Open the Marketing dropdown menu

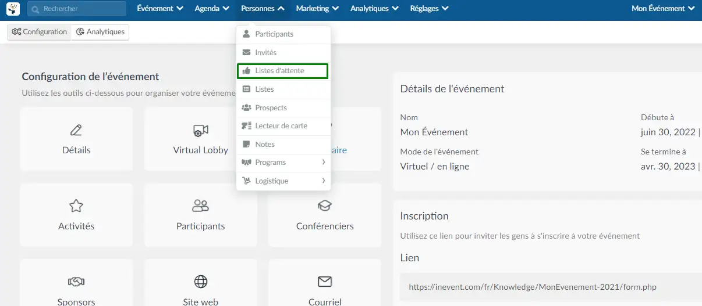pos(317,9)
